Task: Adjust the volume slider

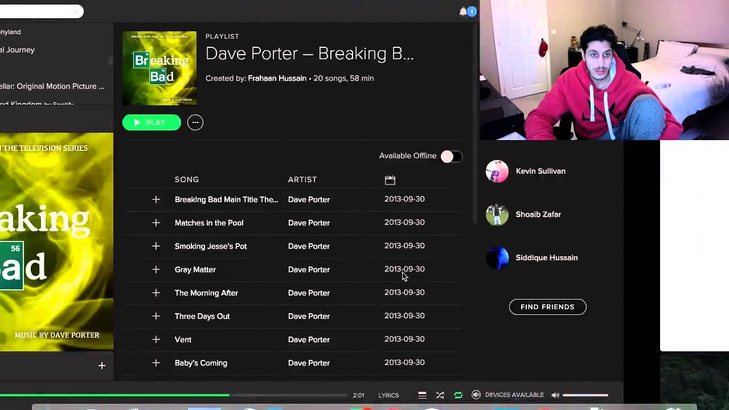Action: click(x=585, y=395)
